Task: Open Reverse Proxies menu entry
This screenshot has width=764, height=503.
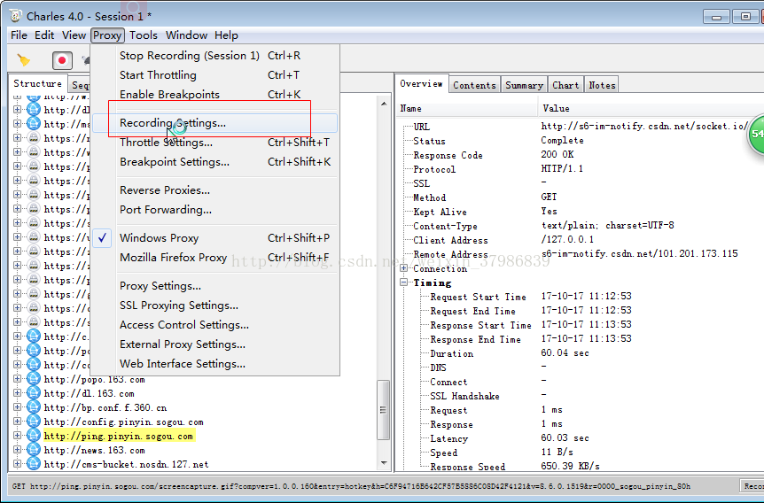Action: (214, 190)
